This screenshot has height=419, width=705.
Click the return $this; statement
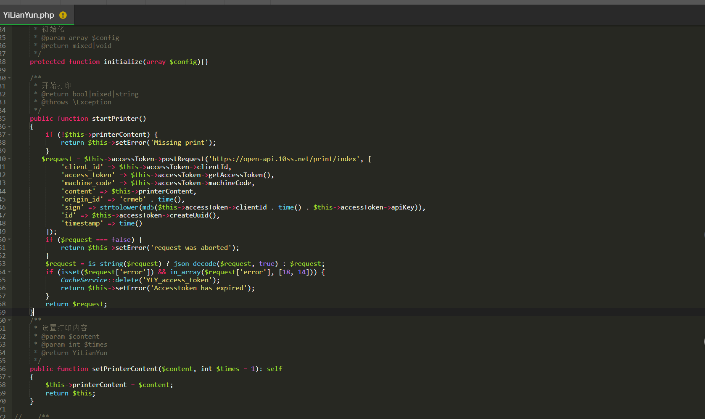point(70,393)
